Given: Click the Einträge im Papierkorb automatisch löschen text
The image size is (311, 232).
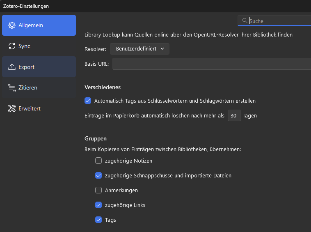Looking at the screenshot, I should [x=154, y=116].
